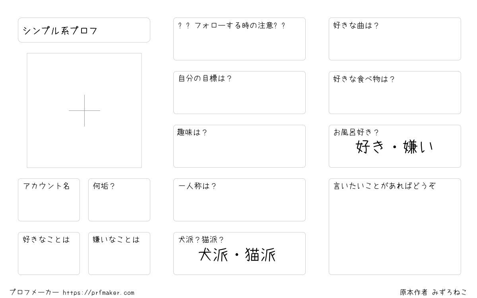Click the 好きな食べ物は？ box
Viewport: 477px width, 298px height.
coord(395,93)
